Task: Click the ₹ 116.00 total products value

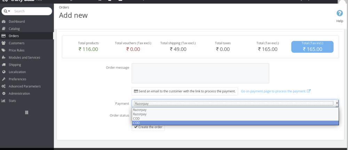Action: point(88,49)
